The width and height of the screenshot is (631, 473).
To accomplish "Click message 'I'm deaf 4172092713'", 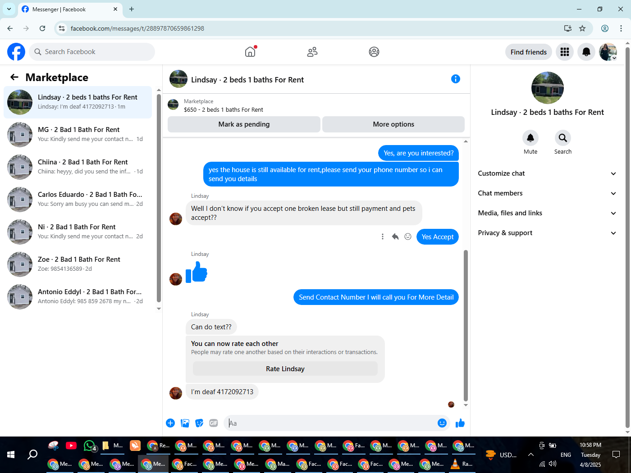I will click(x=222, y=392).
